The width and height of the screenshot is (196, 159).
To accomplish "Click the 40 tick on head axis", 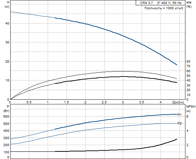I will click(7, 24).
